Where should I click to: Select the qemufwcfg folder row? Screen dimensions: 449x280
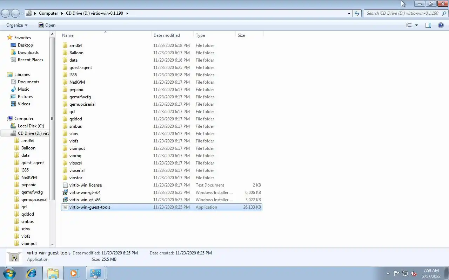pyautogui.click(x=162, y=97)
